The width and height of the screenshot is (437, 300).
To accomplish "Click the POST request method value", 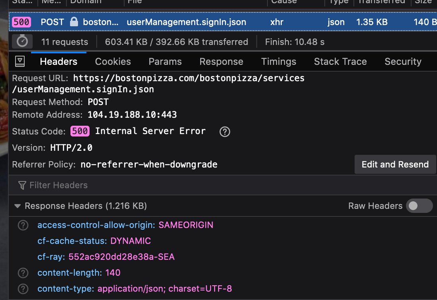I will point(98,102).
